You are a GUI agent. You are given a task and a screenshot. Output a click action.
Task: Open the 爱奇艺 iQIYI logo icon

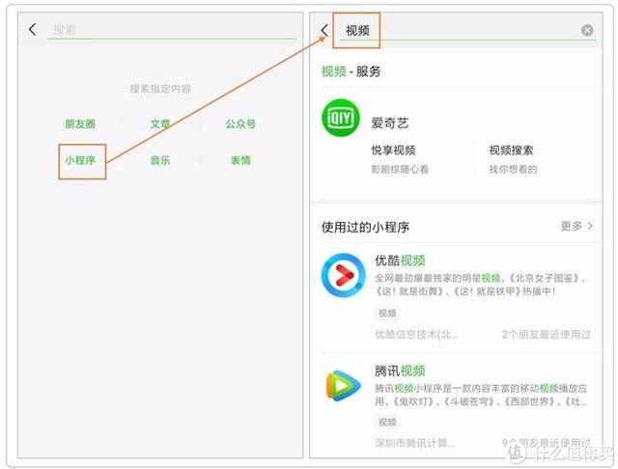(341, 118)
